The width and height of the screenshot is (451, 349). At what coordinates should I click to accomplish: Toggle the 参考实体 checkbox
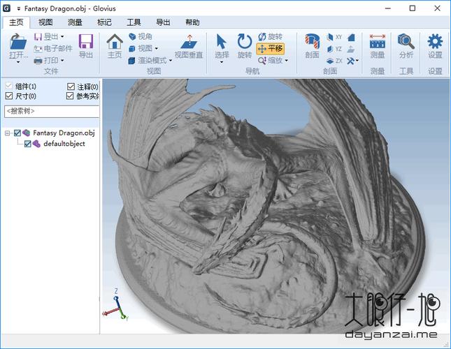click(x=70, y=96)
